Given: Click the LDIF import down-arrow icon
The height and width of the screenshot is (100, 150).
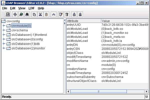Looking at the screenshot, I should [74, 15].
